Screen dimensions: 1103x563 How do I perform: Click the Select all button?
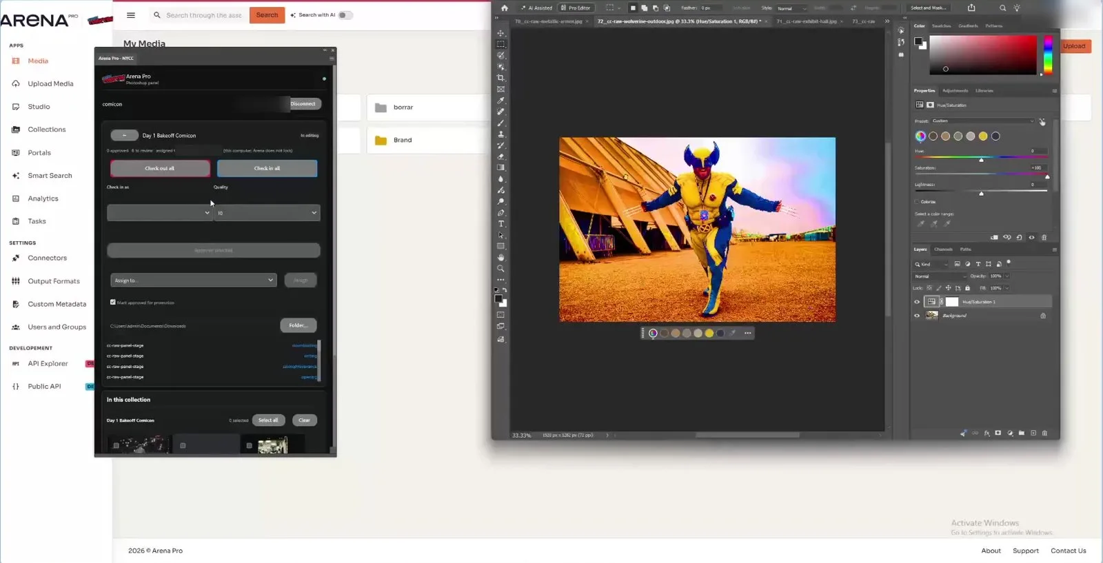coord(268,420)
